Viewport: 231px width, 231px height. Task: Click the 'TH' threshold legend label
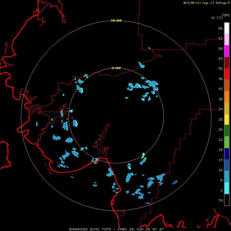coord(220,200)
